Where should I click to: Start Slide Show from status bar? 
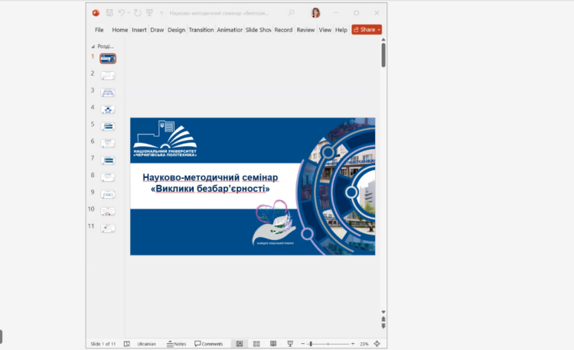pyautogui.click(x=290, y=344)
